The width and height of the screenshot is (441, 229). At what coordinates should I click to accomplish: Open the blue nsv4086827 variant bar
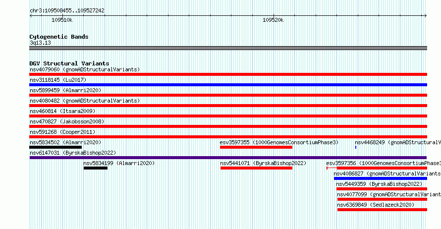point(381,178)
